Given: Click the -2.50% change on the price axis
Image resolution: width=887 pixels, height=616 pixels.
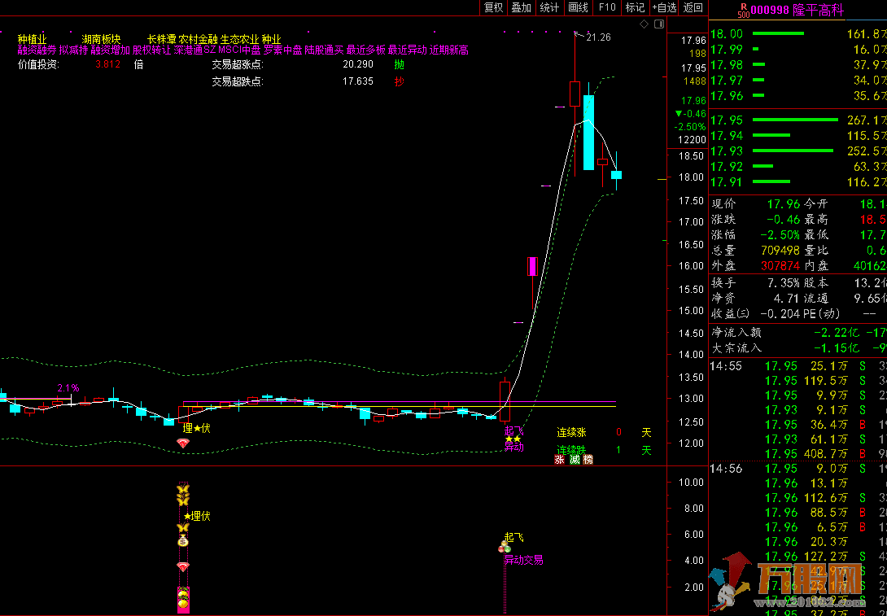Looking at the screenshot, I should (689, 126).
